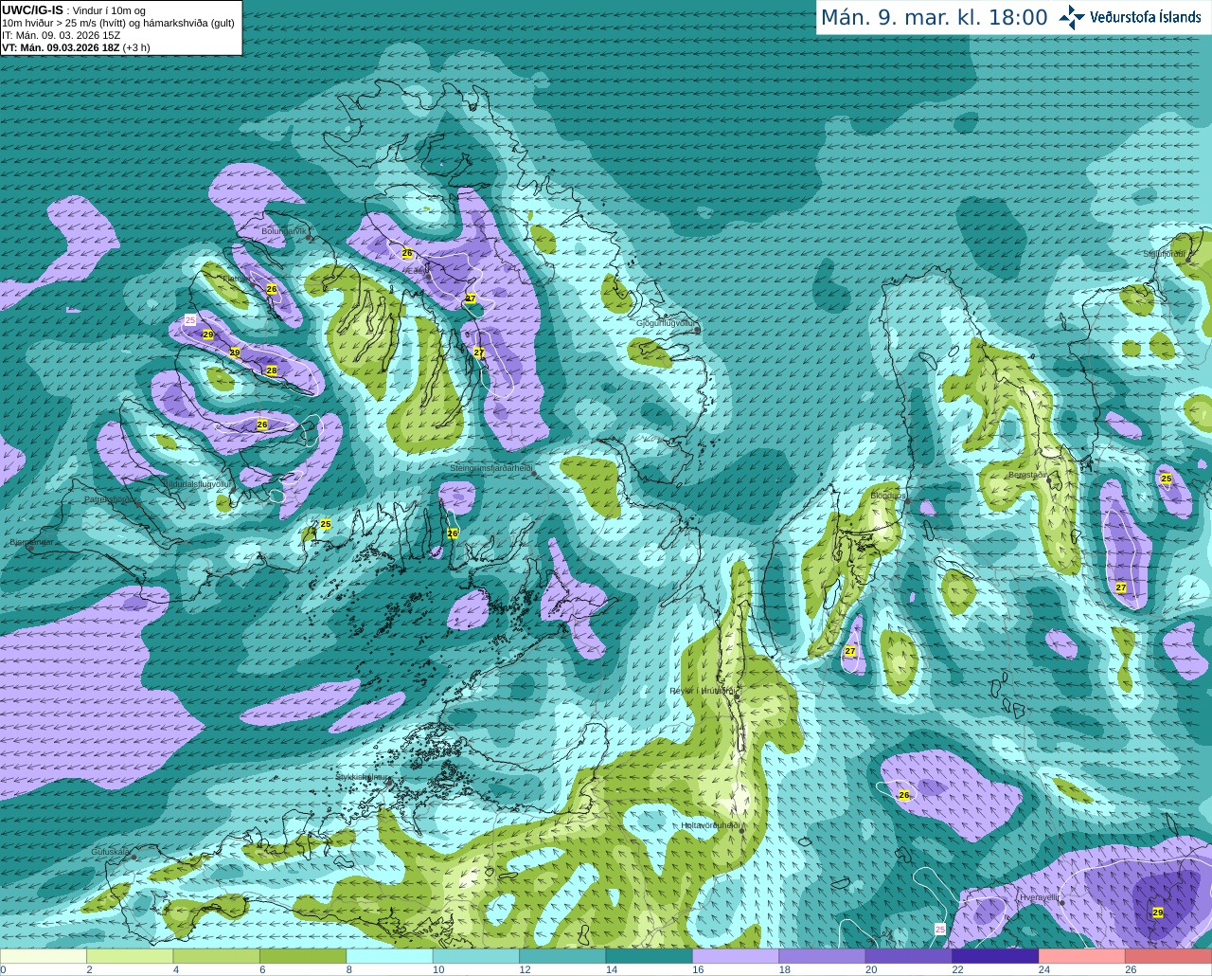Image resolution: width=1212 pixels, height=976 pixels.
Task: Click the pink 24–26 m/s legend swatch
Action: (1083, 956)
